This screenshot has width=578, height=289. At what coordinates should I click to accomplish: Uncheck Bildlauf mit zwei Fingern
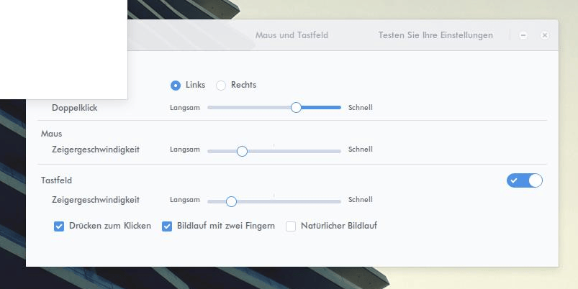pos(167,226)
